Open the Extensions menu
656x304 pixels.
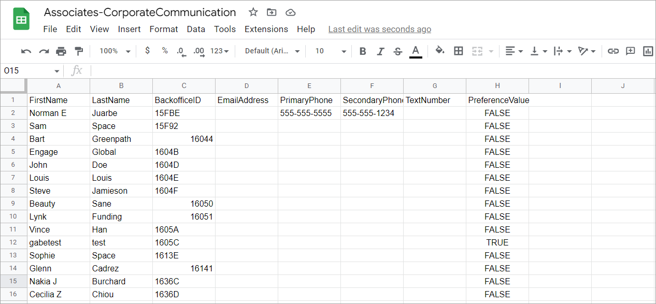pyautogui.click(x=266, y=30)
